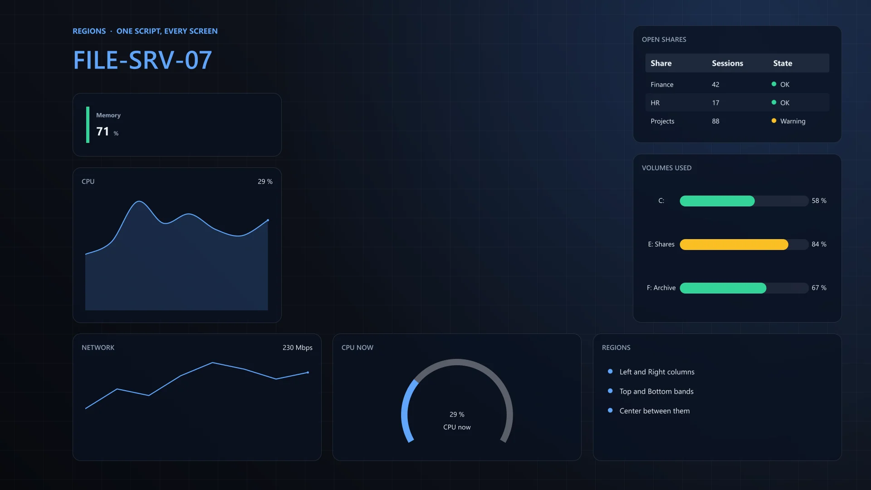Click bullet beside 'Center between them'
This screenshot has height=490, width=871.
click(610, 410)
